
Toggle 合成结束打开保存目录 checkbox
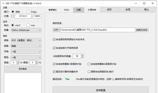(65, 48)
